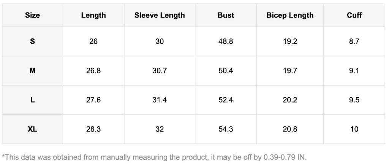Viewport: 389px width, 165px height.
Task: Click the 31.4 sleeve length for L
Action: (x=160, y=100)
